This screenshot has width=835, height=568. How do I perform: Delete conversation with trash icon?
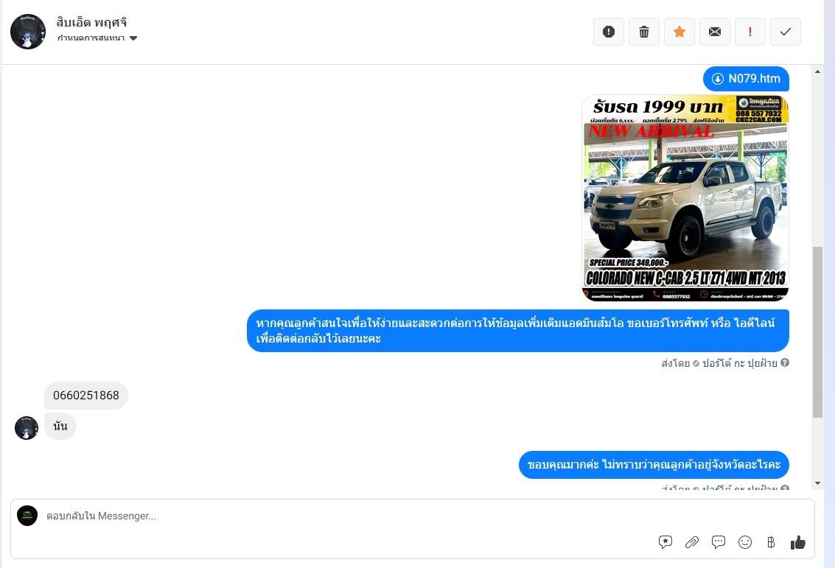(644, 32)
